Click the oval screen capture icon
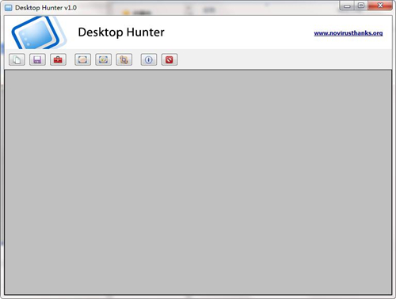396x299 pixels. pos(82,59)
